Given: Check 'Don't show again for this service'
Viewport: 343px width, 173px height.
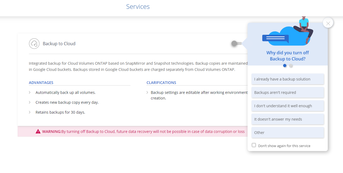Looking at the screenshot, I should [x=254, y=145].
